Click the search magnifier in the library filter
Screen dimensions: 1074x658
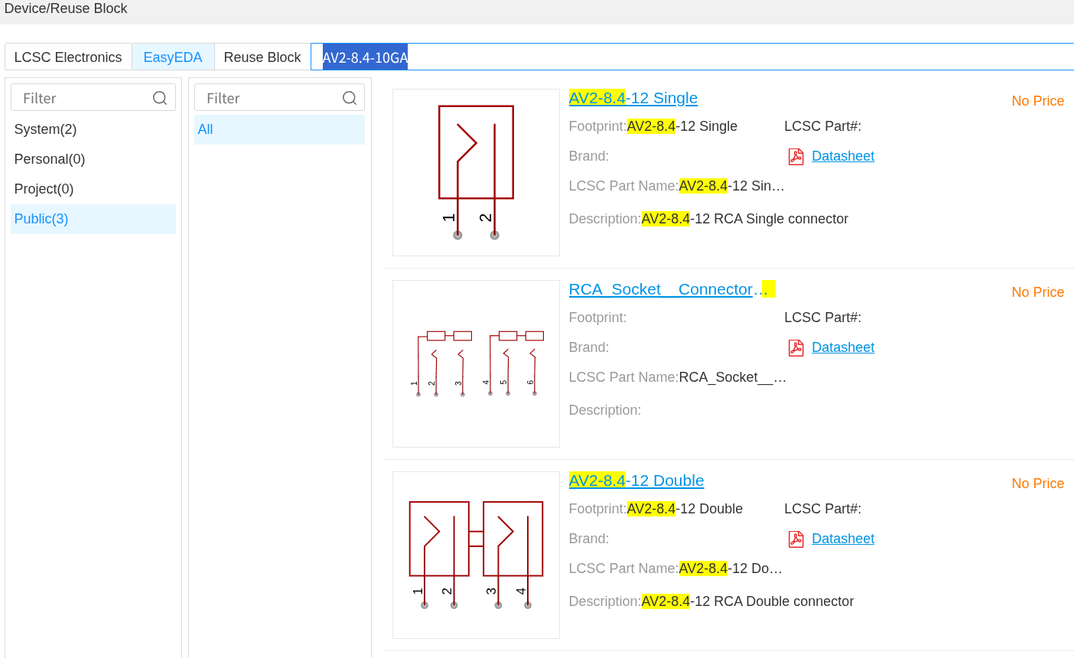tap(160, 98)
